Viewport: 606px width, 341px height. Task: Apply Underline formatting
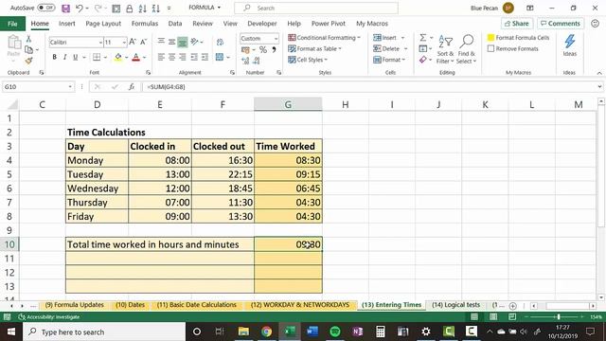pos(76,57)
